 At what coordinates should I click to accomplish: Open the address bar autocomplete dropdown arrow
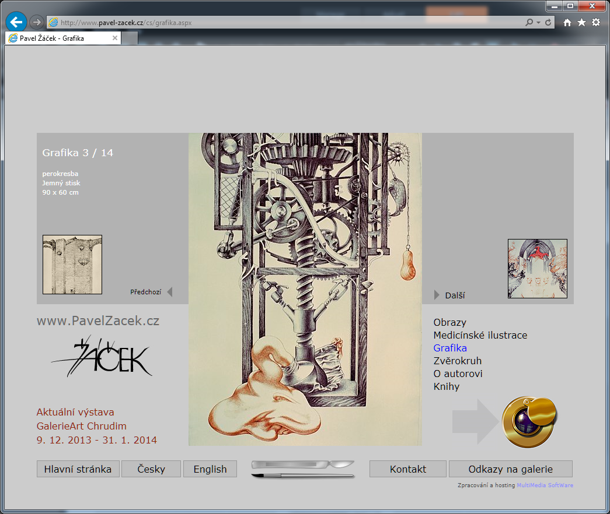point(538,23)
